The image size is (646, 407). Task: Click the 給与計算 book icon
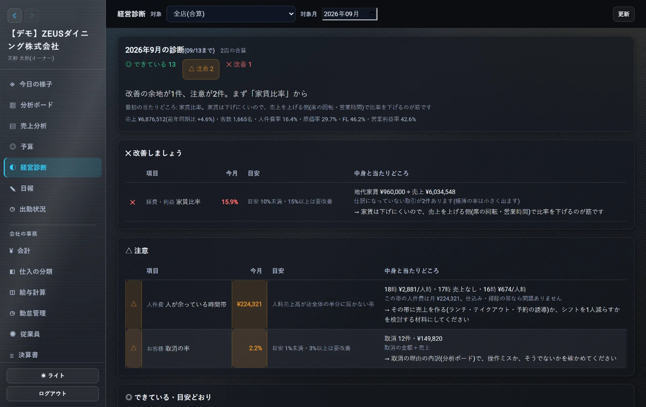(x=12, y=293)
